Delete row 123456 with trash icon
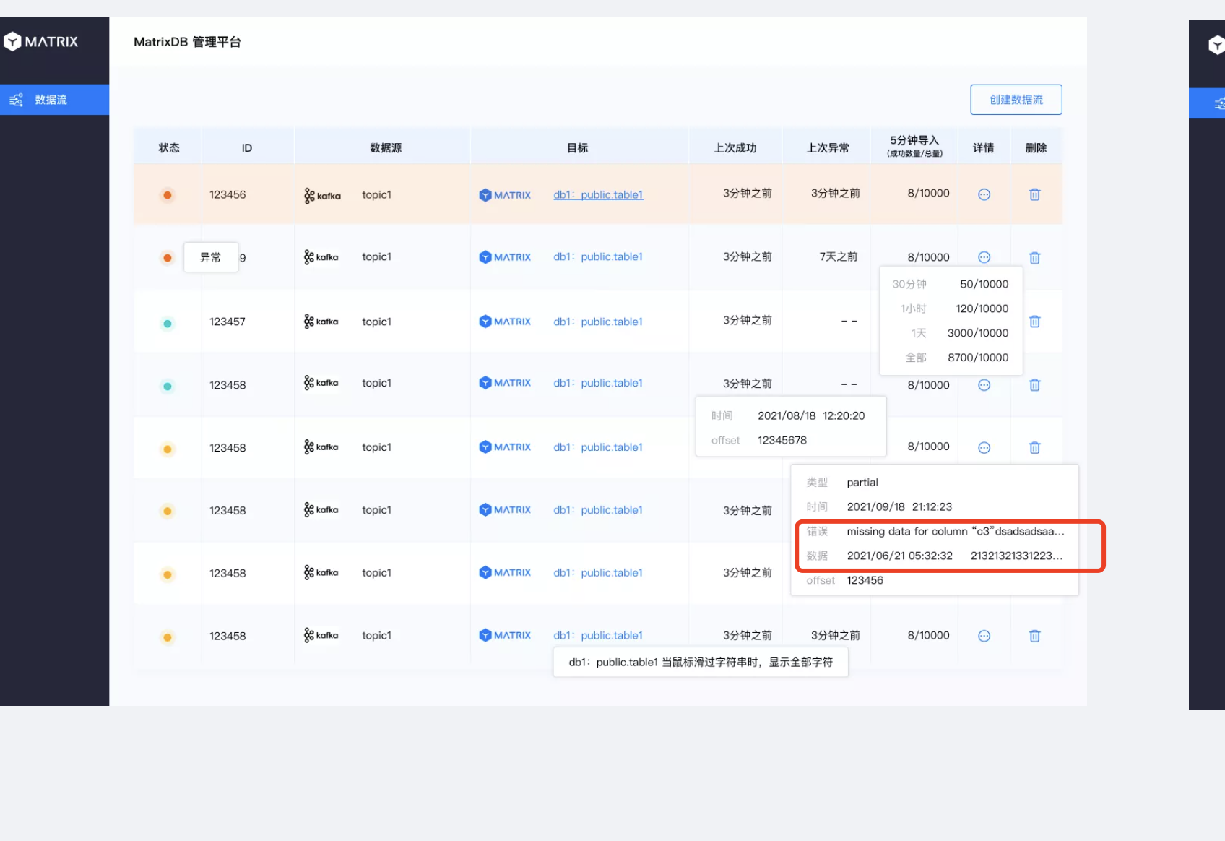Viewport: 1225px width, 841px height. [1034, 194]
